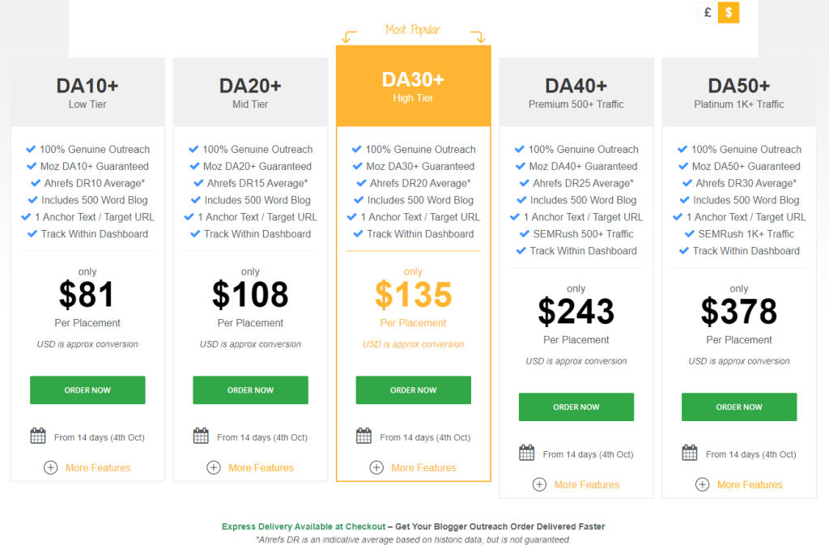Click plus circle icon in DA50+ card
This screenshot has width=829, height=549.
pyautogui.click(x=702, y=484)
